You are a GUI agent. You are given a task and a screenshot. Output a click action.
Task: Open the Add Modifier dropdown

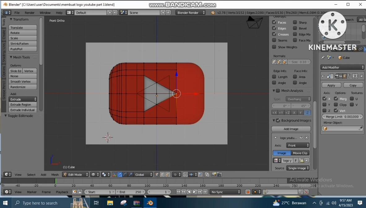click(342, 67)
